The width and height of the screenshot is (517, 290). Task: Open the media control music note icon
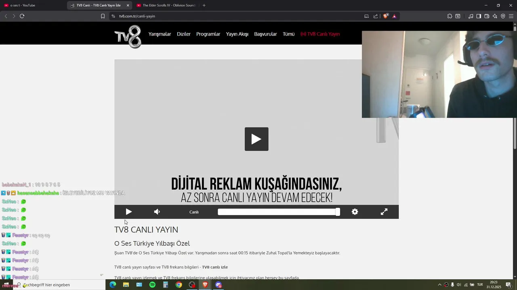(471, 16)
